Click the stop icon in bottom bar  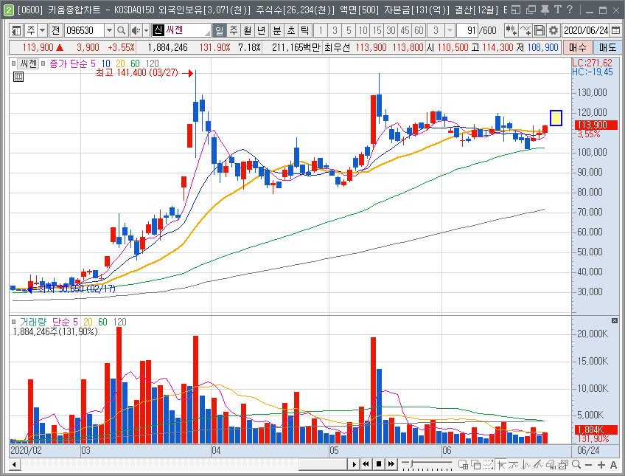[x=379, y=464]
